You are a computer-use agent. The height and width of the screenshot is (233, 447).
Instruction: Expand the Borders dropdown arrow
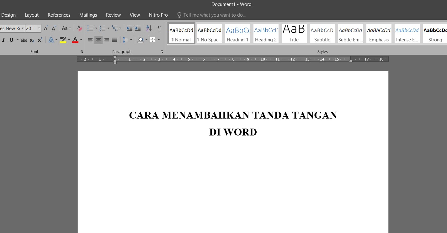point(159,40)
